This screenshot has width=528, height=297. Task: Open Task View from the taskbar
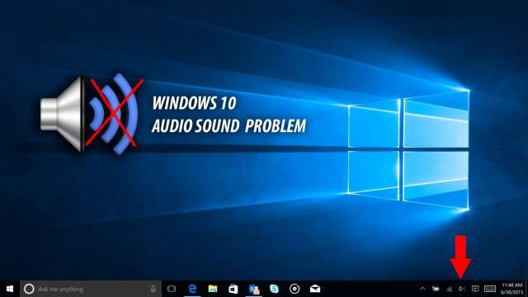pyautogui.click(x=172, y=289)
